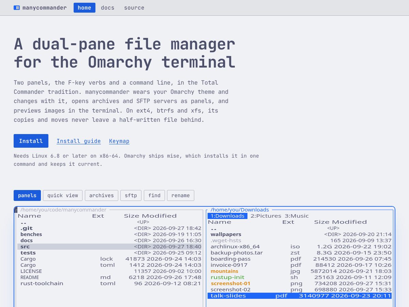Screen dimensions: 409x307
Task: Select the boarding-pass pdf row
Action: 300,259
